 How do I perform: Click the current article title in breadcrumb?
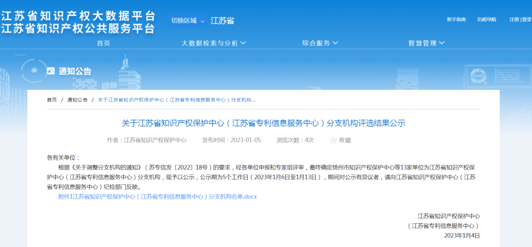coord(177,100)
